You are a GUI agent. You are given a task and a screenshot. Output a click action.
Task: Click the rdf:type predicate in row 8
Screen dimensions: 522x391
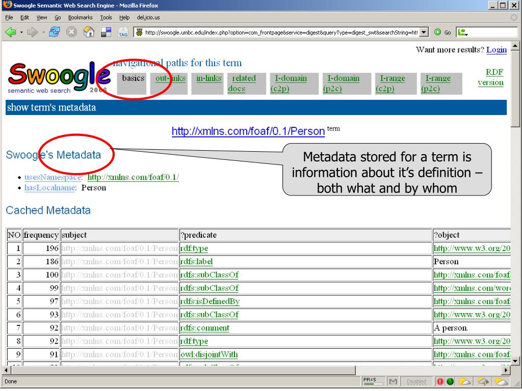(x=194, y=342)
